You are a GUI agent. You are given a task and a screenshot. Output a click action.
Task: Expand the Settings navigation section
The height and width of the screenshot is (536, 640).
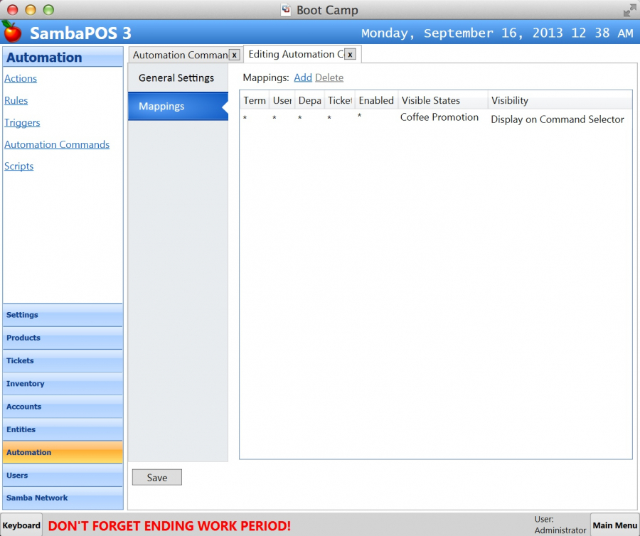coord(63,315)
